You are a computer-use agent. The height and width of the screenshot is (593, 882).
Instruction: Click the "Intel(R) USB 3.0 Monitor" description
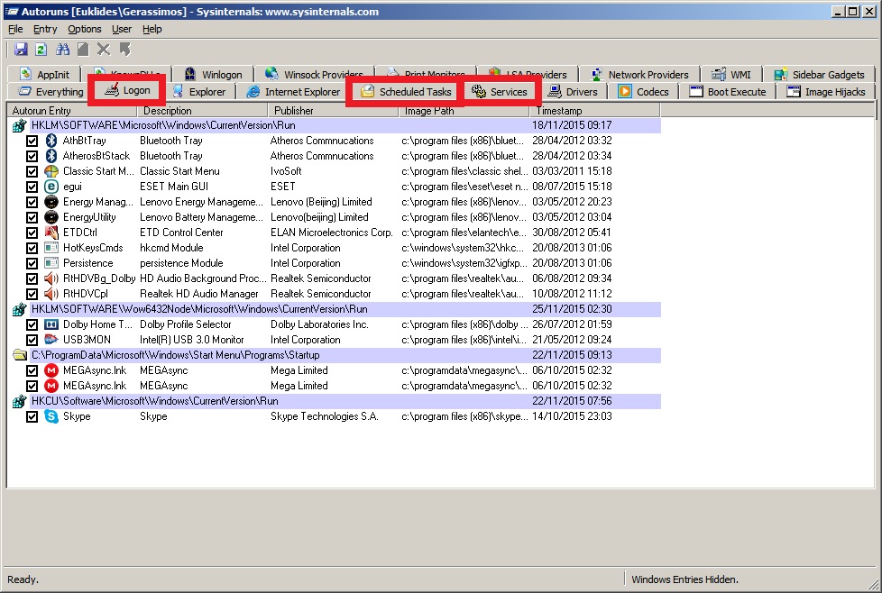coord(192,340)
